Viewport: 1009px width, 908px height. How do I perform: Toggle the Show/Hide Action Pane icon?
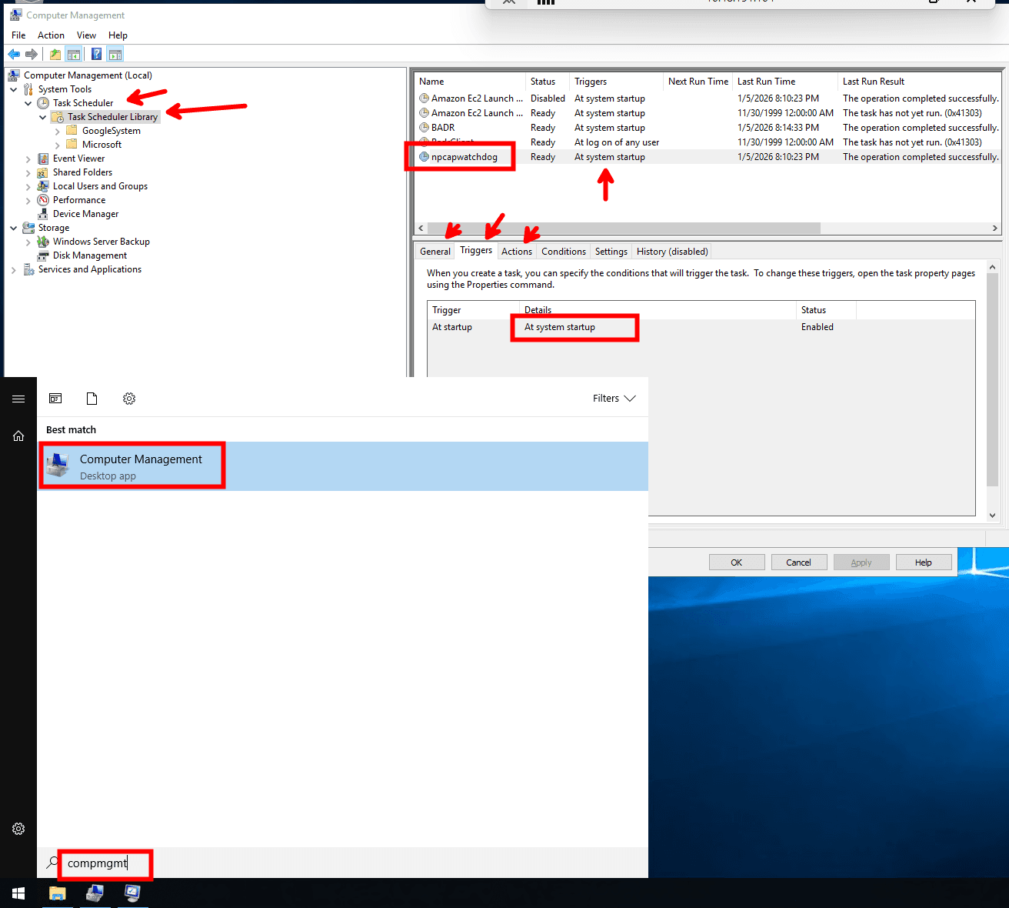[x=115, y=54]
